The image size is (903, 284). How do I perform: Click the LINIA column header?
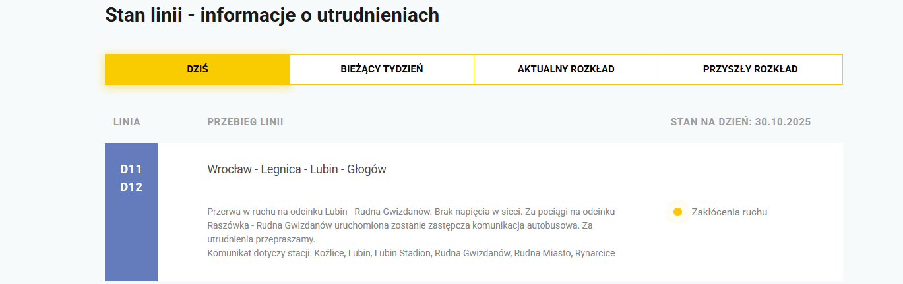pyautogui.click(x=127, y=122)
